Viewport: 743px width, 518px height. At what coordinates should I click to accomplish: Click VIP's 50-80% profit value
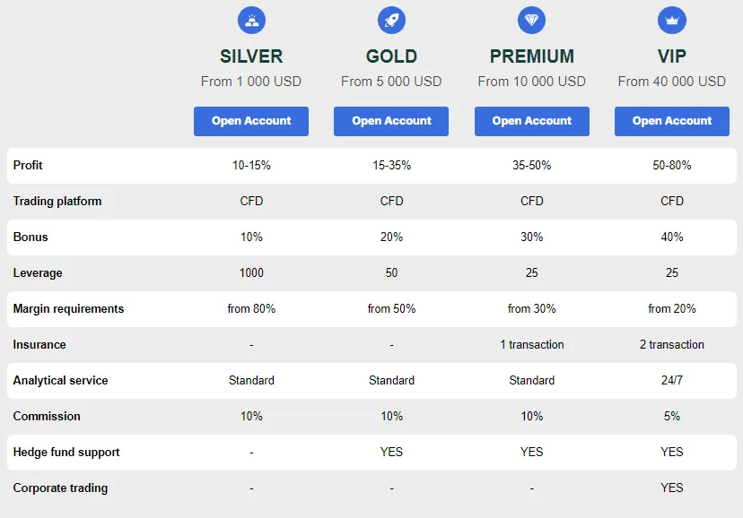click(672, 166)
